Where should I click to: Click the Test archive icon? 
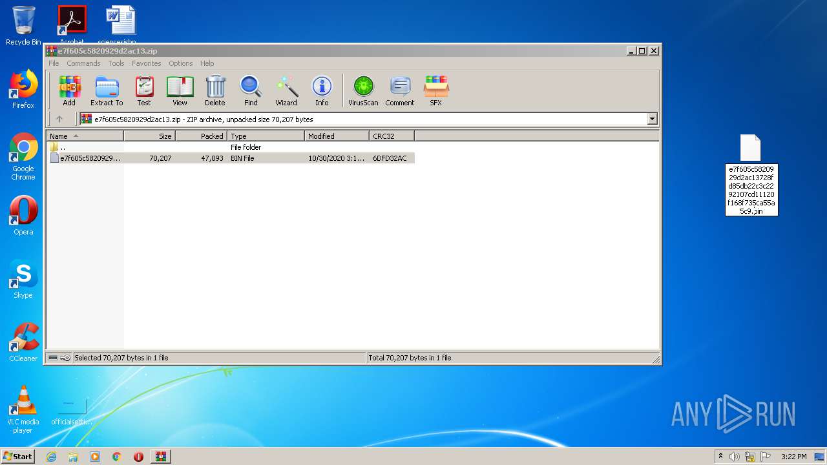(144, 90)
